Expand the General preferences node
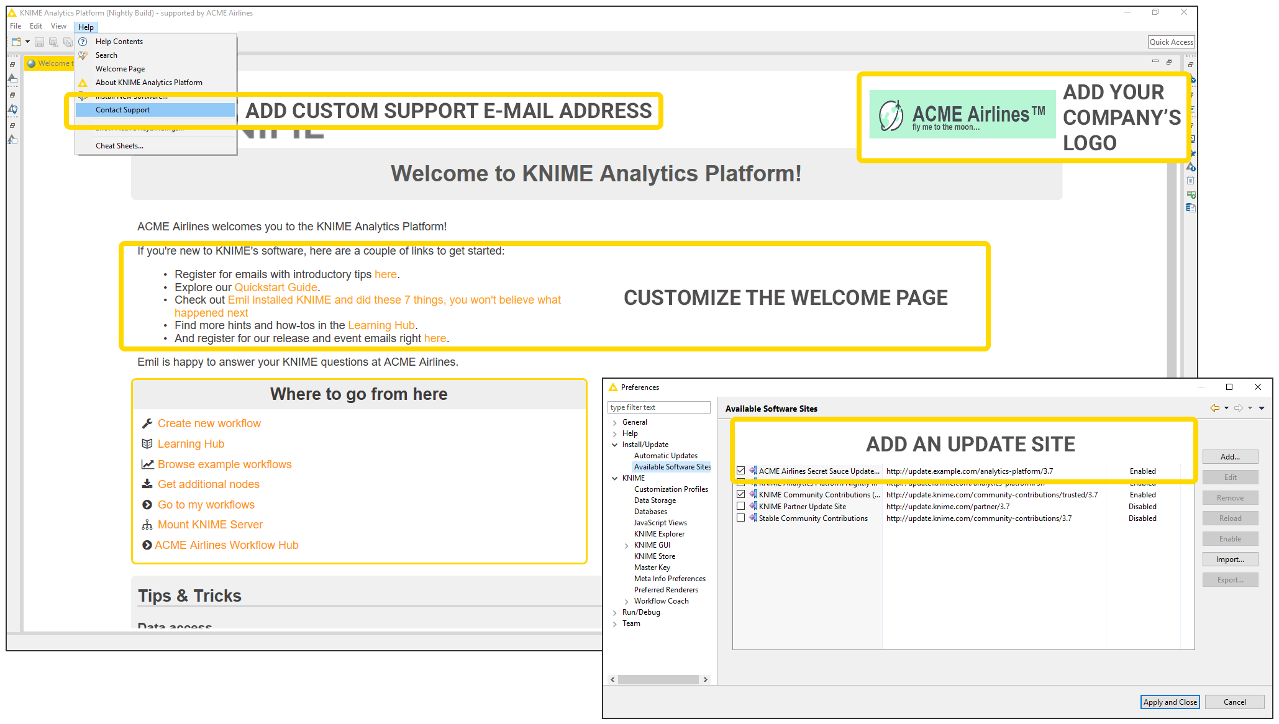The width and height of the screenshot is (1279, 724). (615, 422)
